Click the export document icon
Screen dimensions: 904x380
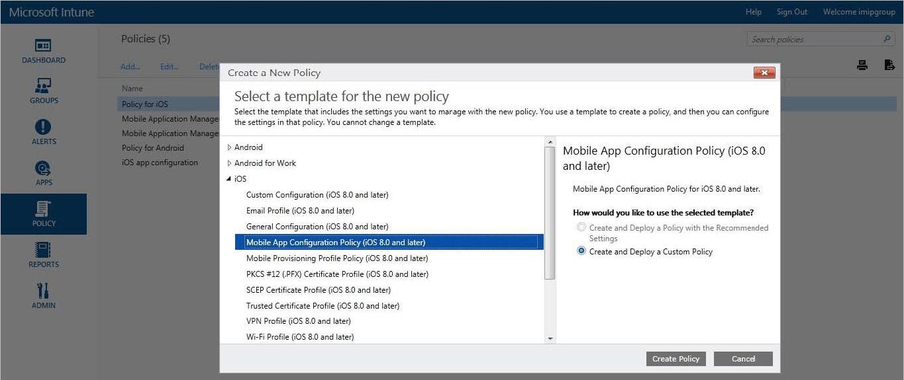point(889,65)
